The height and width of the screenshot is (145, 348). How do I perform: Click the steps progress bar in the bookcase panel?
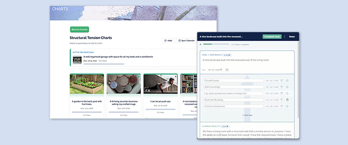(216, 44)
